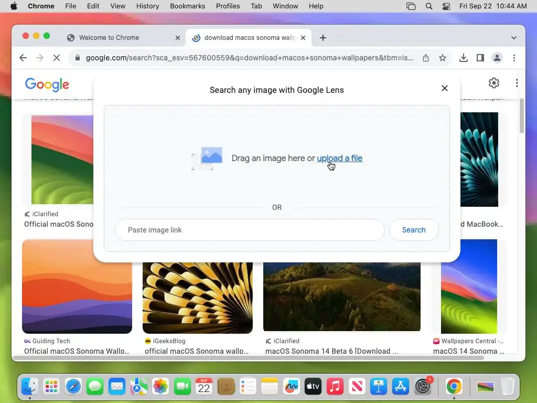Open the Apple menu
This screenshot has height=403, width=537.
[x=14, y=6]
